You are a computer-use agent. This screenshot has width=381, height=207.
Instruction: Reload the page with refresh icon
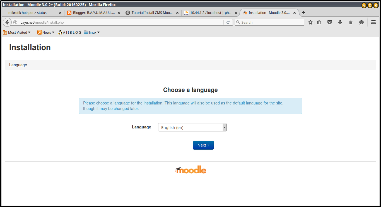pyautogui.click(x=228, y=22)
